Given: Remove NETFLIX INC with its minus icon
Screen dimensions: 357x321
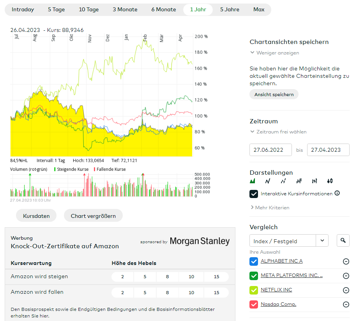Looking at the screenshot, I should 346,290.
